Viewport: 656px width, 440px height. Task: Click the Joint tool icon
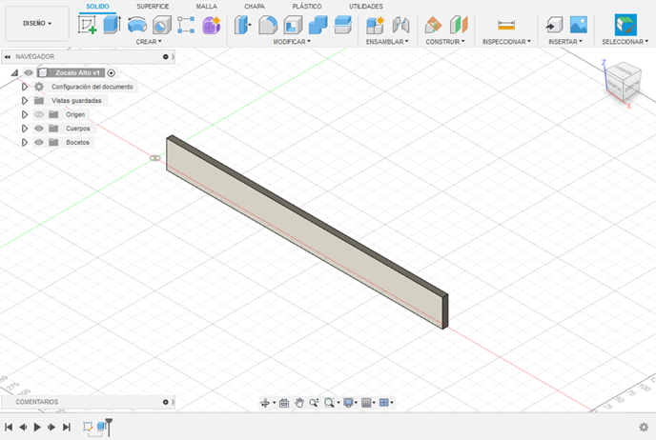pos(400,25)
